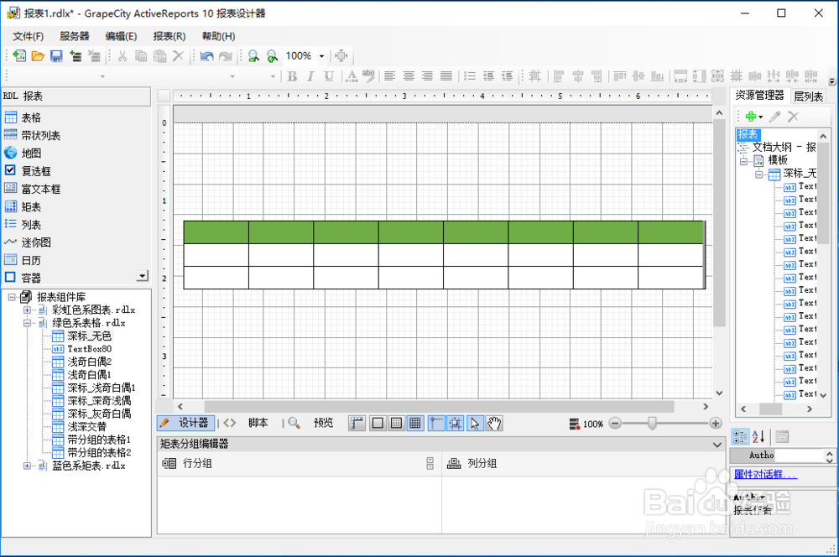The image size is (839, 557).
Task: Toggle underline formatting
Action: [x=329, y=76]
